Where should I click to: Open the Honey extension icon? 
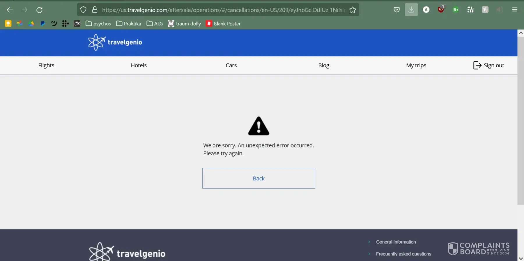[x=485, y=10]
